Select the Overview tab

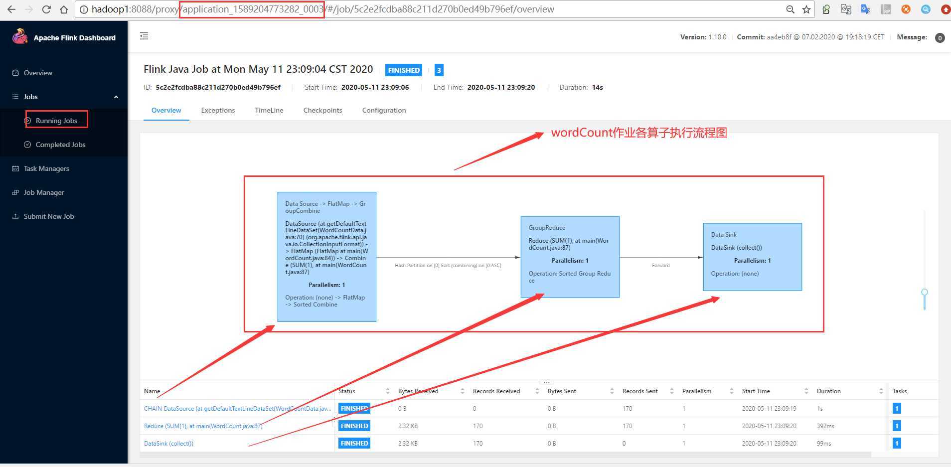[166, 110]
